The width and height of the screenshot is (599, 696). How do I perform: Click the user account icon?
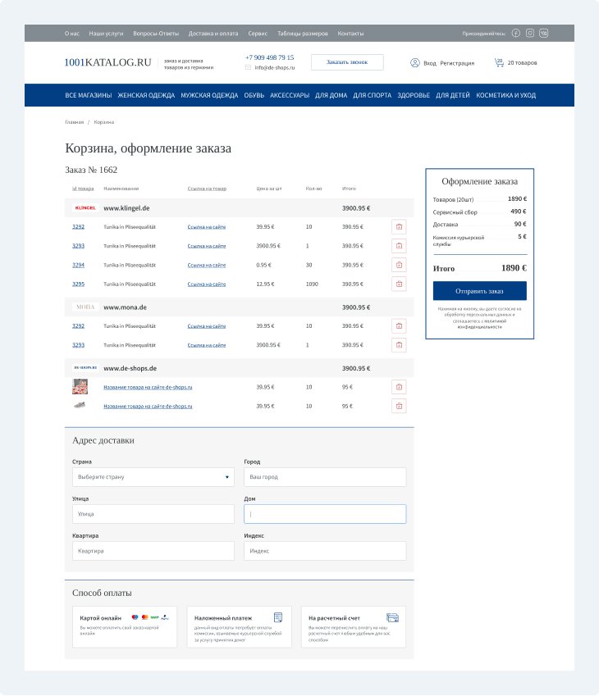[414, 63]
